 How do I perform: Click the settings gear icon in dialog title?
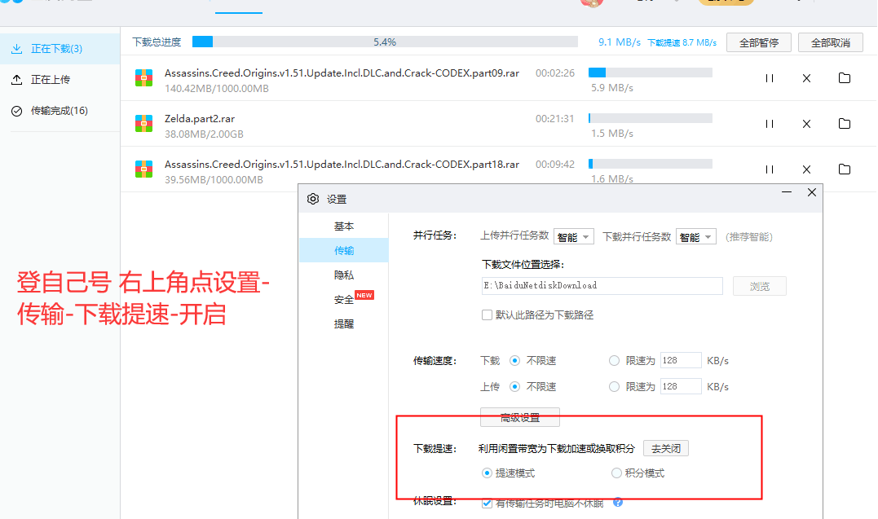click(x=313, y=199)
